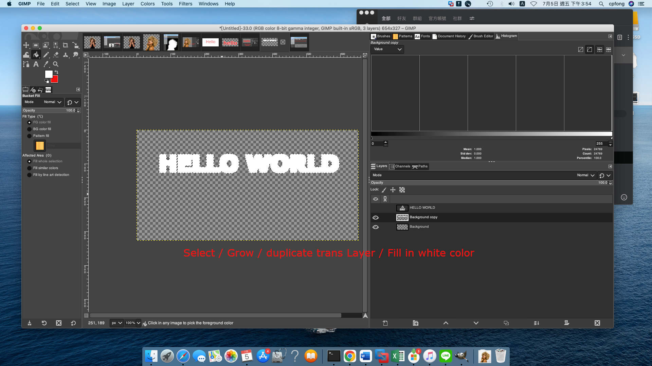The width and height of the screenshot is (652, 366).
Task: Hide the Background copy layer
Action: (x=376, y=218)
